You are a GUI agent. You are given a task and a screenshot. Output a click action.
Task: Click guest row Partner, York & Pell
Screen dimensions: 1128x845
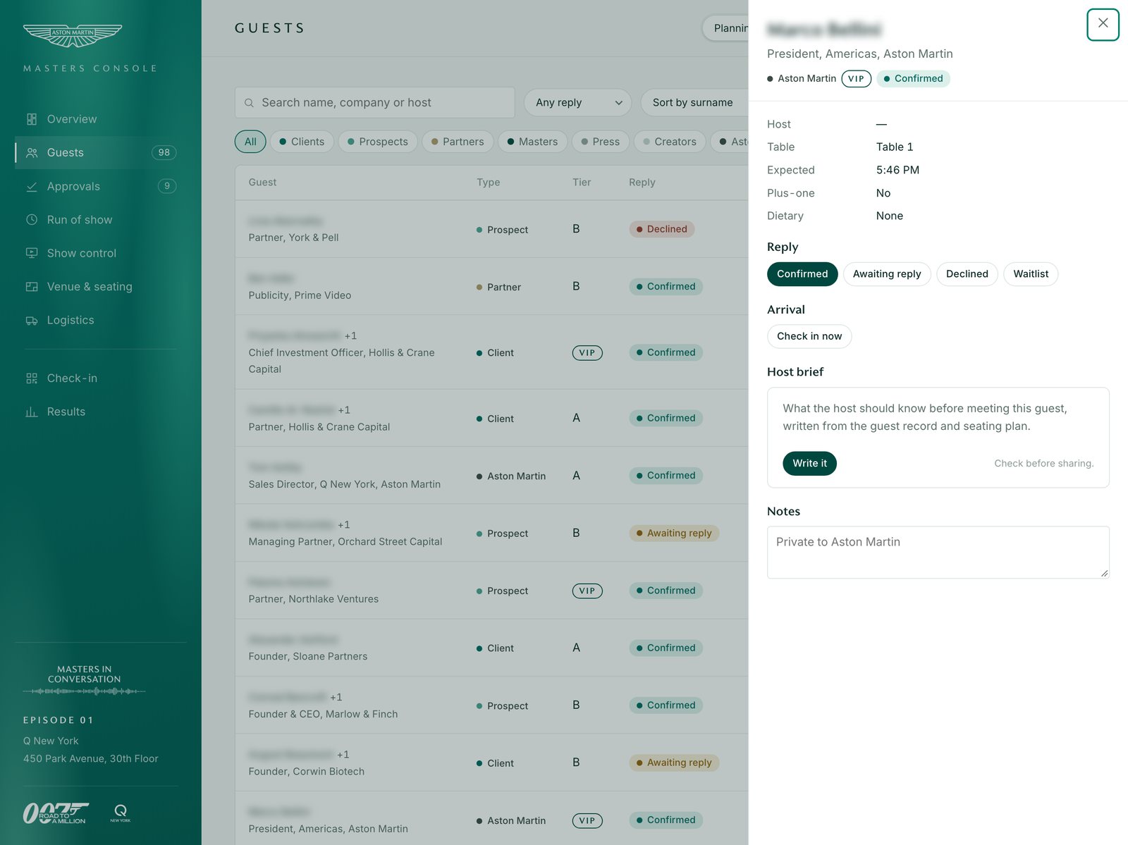point(491,229)
